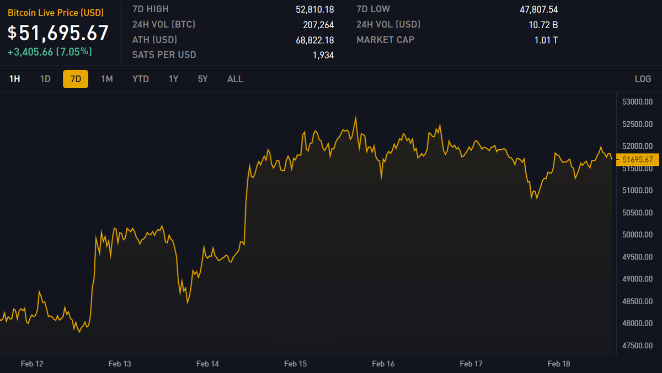The width and height of the screenshot is (662, 373).
Task: Toggle logarithmic scale with LOG
Action: (x=642, y=79)
